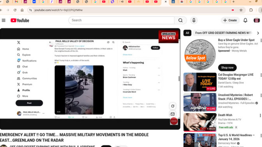
Task: Go to the browser home page
Action: [x=22, y=10]
